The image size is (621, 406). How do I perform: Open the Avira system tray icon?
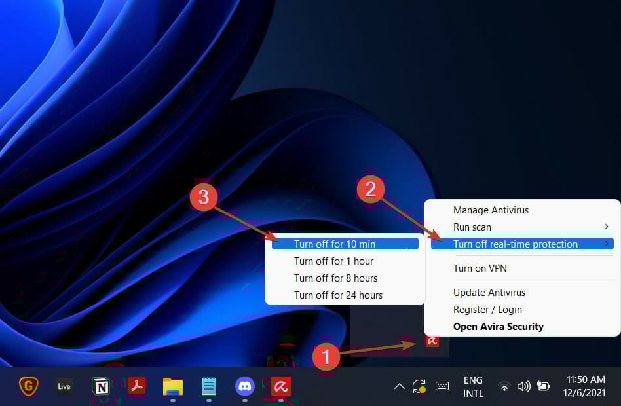(434, 342)
